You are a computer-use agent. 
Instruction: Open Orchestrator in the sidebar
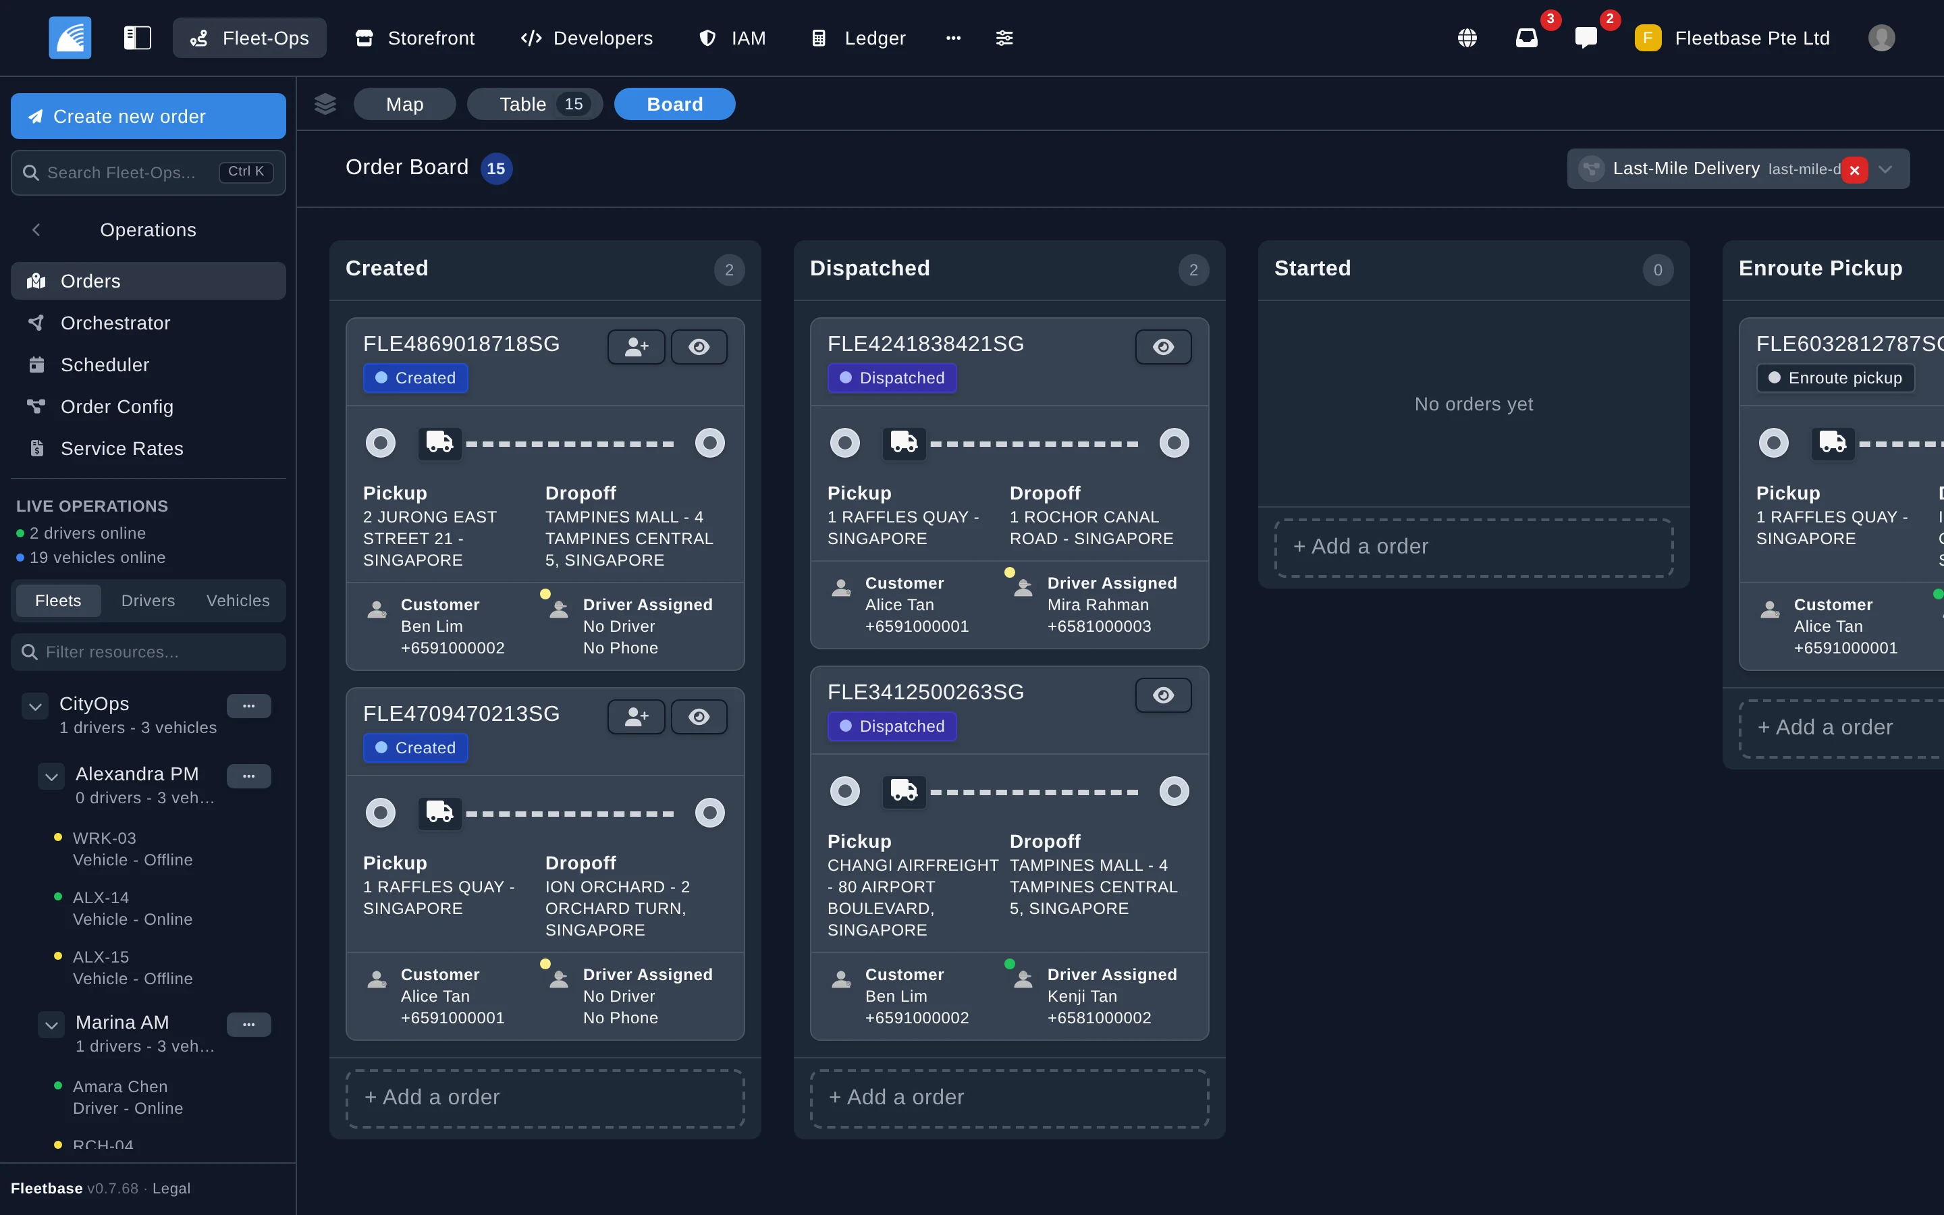click(148, 322)
